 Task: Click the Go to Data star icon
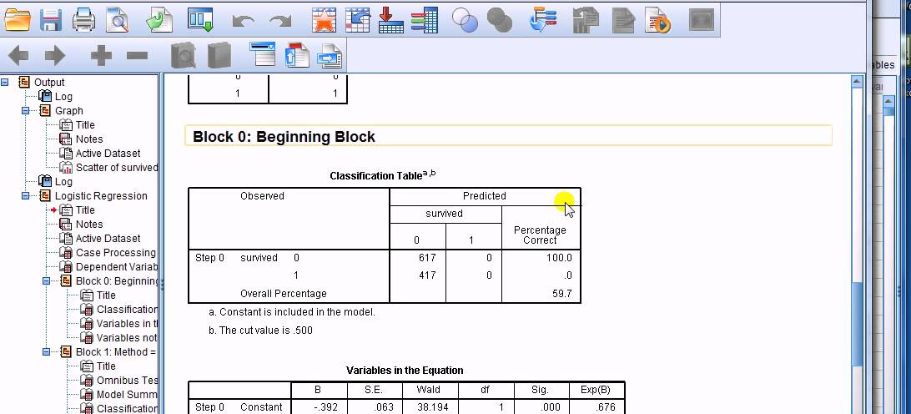coord(324,20)
